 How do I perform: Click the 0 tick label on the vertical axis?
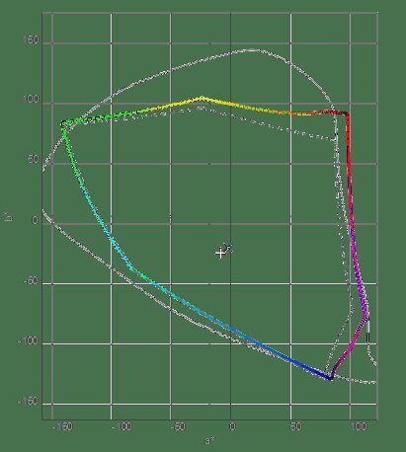(35, 220)
